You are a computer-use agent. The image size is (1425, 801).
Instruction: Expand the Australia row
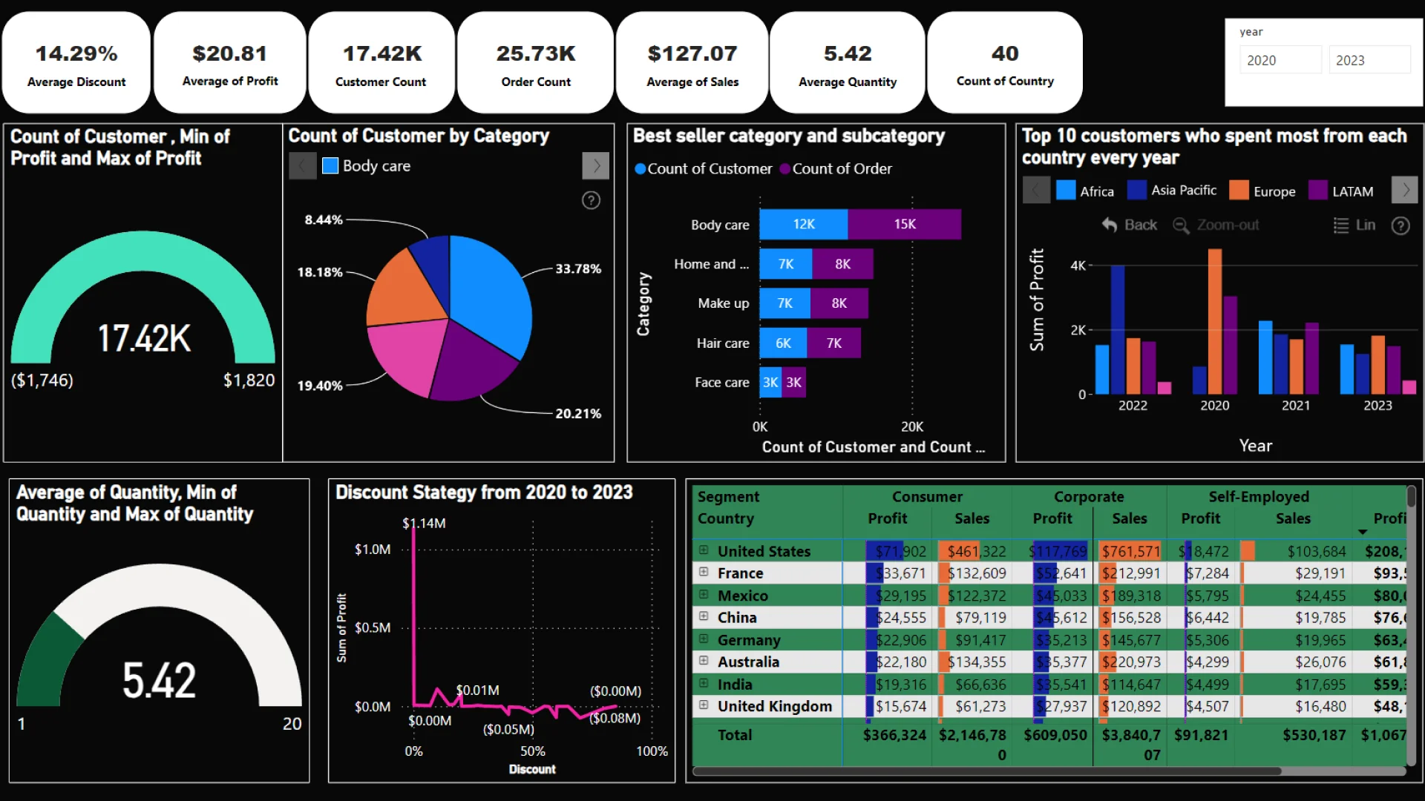click(x=704, y=660)
